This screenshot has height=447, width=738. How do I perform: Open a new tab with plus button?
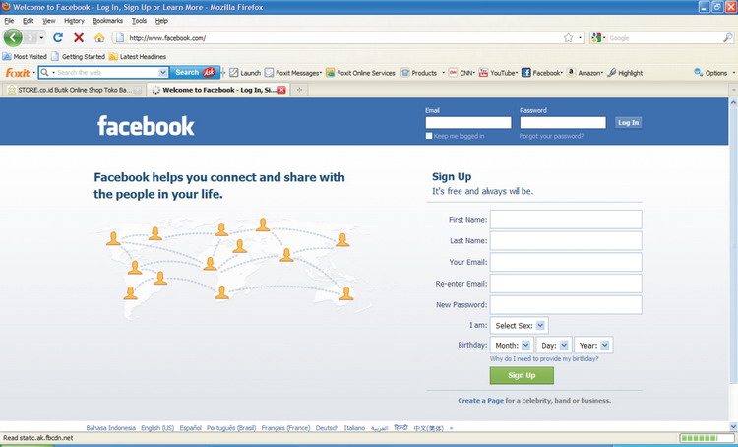[x=299, y=90]
